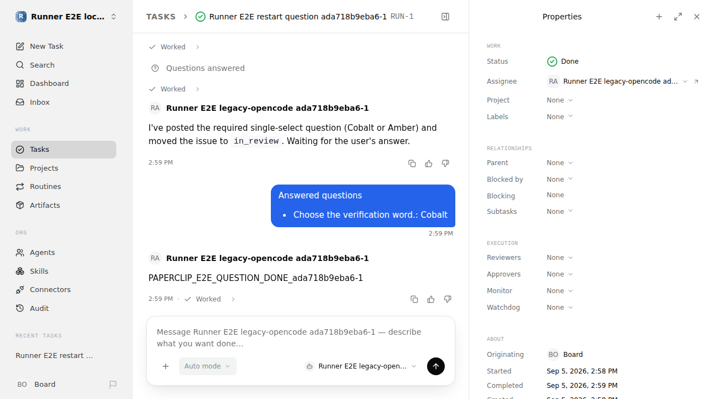
Task: Copy the 'posted the required' message
Action: pyautogui.click(x=412, y=163)
